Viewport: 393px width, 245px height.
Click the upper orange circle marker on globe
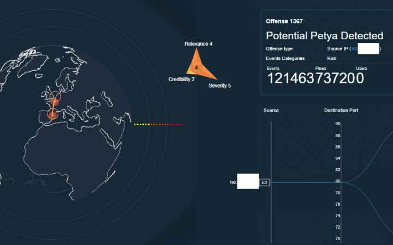(55, 96)
